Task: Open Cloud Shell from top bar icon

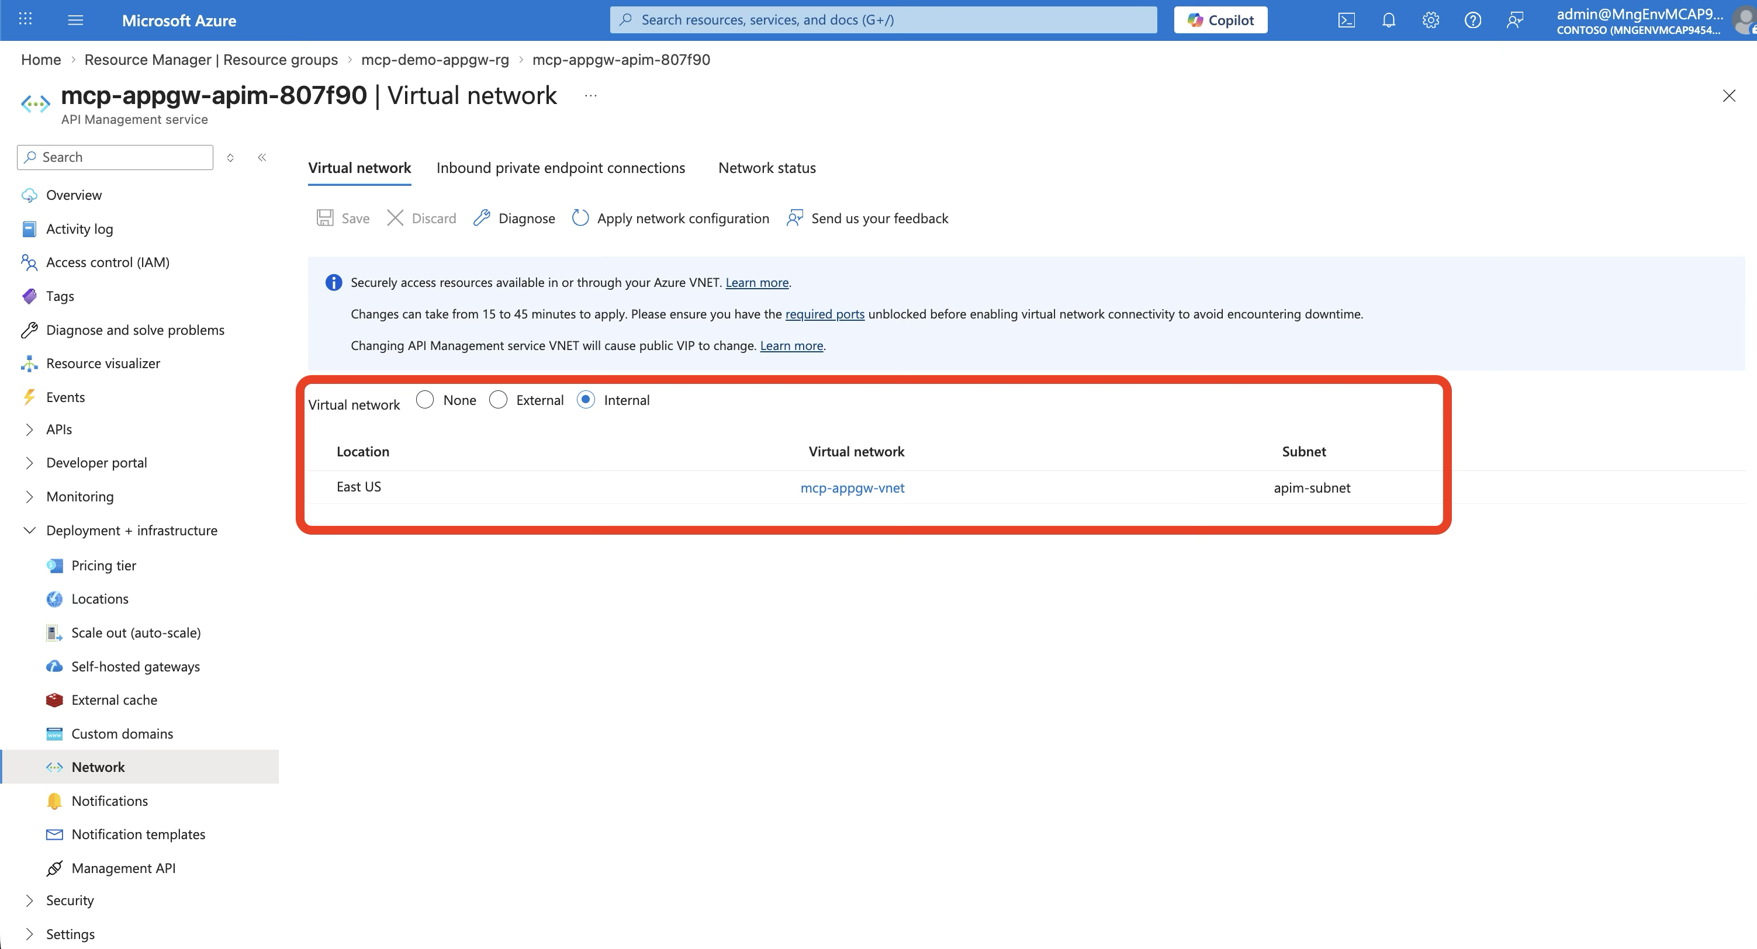Action: (1346, 20)
